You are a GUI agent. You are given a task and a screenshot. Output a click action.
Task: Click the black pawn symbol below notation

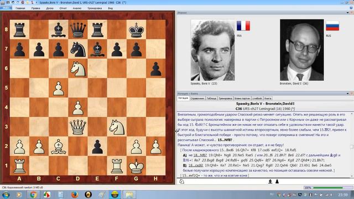277,181
